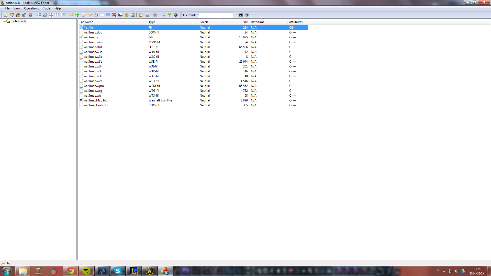Click the extract folder with arrow icon
Image resolution: width=491 pixels, height=276 pixels.
(90, 15)
